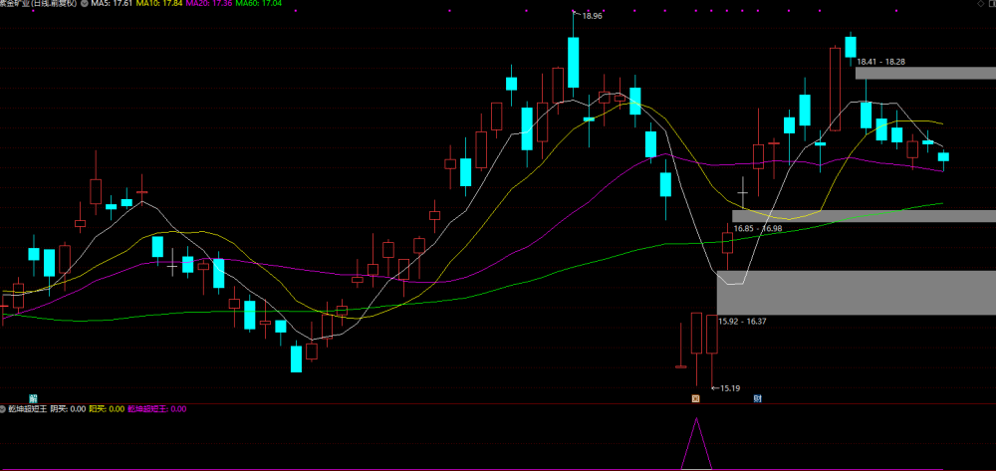This screenshot has width=996, height=471.
Task: Click the 阴买: 0.00 indicator label
Action: (68, 409)
